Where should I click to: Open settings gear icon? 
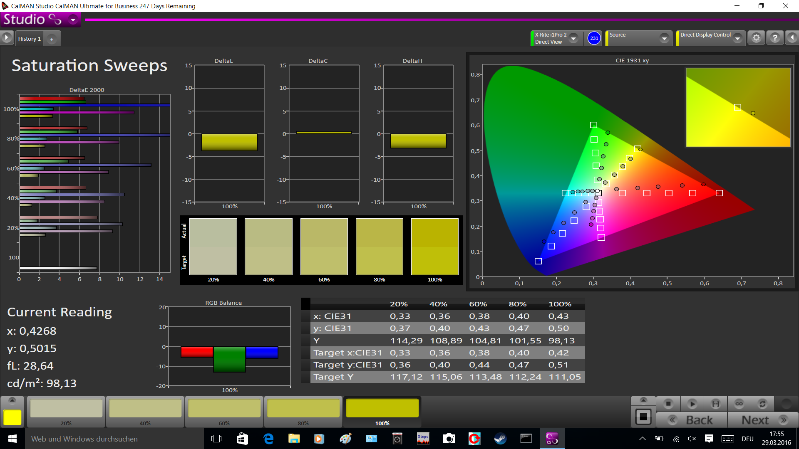coord(756,38)
